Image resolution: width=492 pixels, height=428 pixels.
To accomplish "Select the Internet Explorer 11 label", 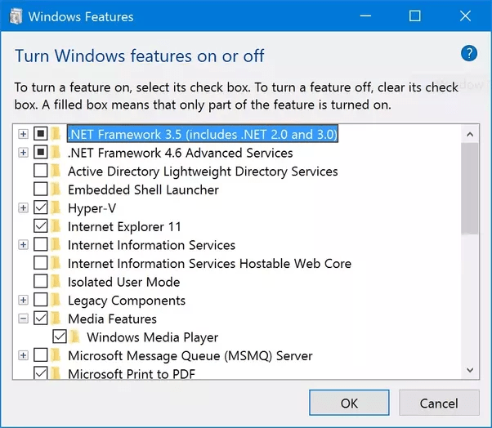I will click(x=124, y=226).
